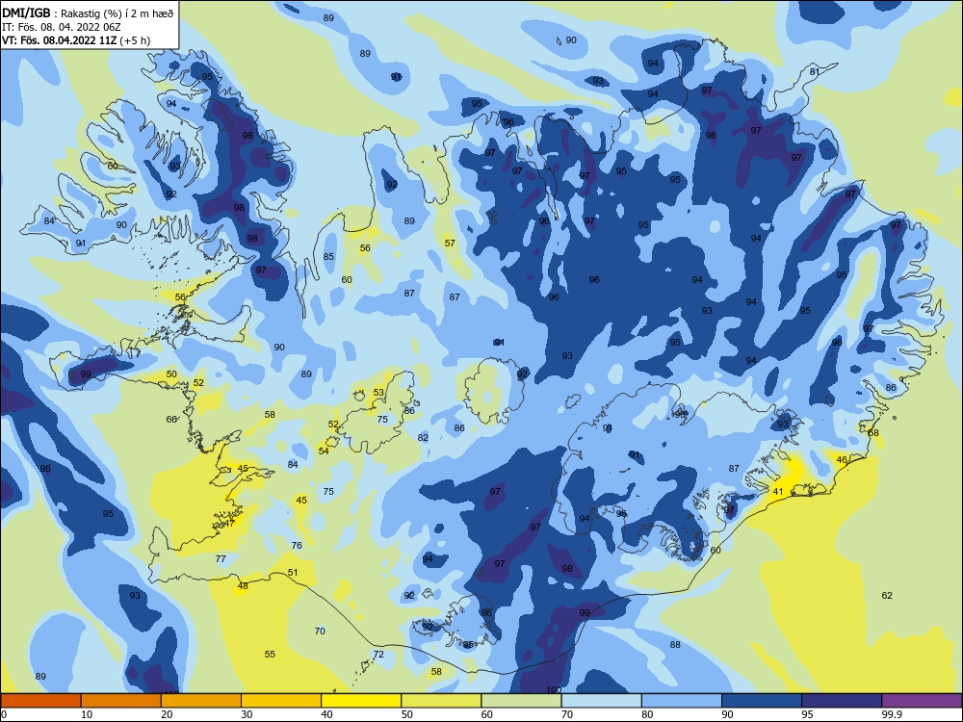
Task: Pick the 50–60 pale yellow legend swatch
Action: (441, 701)
